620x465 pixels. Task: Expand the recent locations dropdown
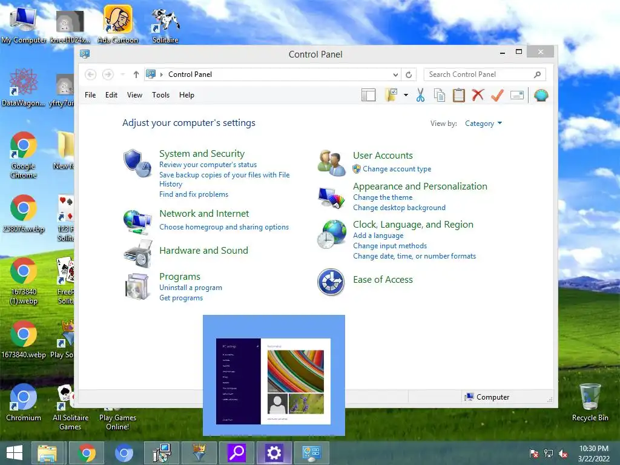tap(122, 74)
